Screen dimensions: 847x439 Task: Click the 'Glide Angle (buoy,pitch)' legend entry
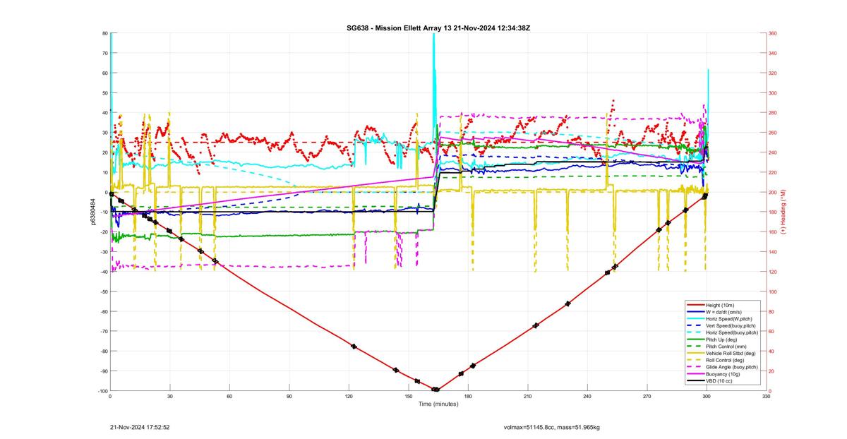(732, 367)
